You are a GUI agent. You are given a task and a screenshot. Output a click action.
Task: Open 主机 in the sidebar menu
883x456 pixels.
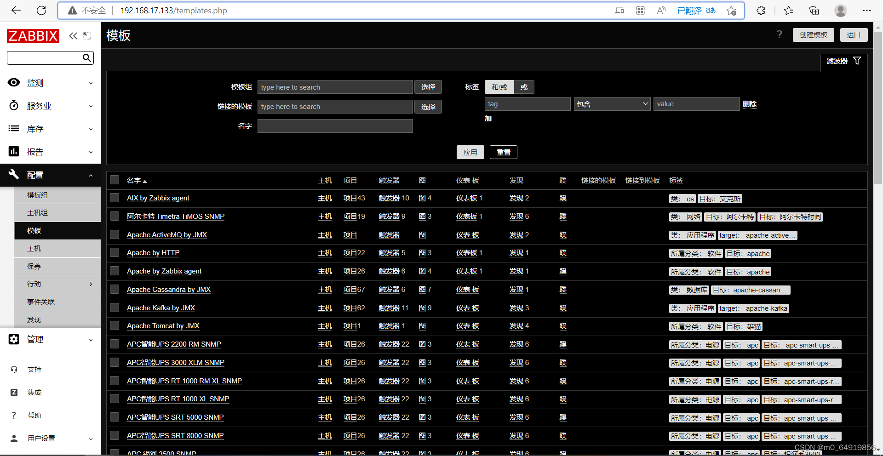pyautogui.click(x=57, y=249)
